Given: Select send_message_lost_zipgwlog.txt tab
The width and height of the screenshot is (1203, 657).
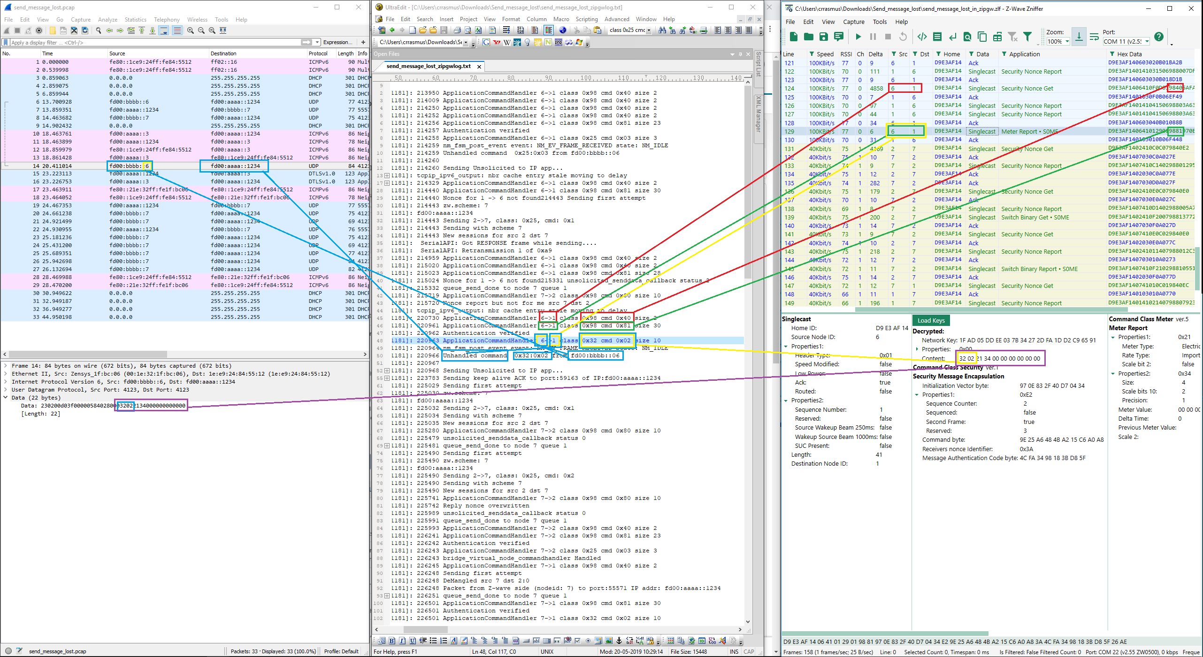Looking at the screenshot, I should [429, 66].
